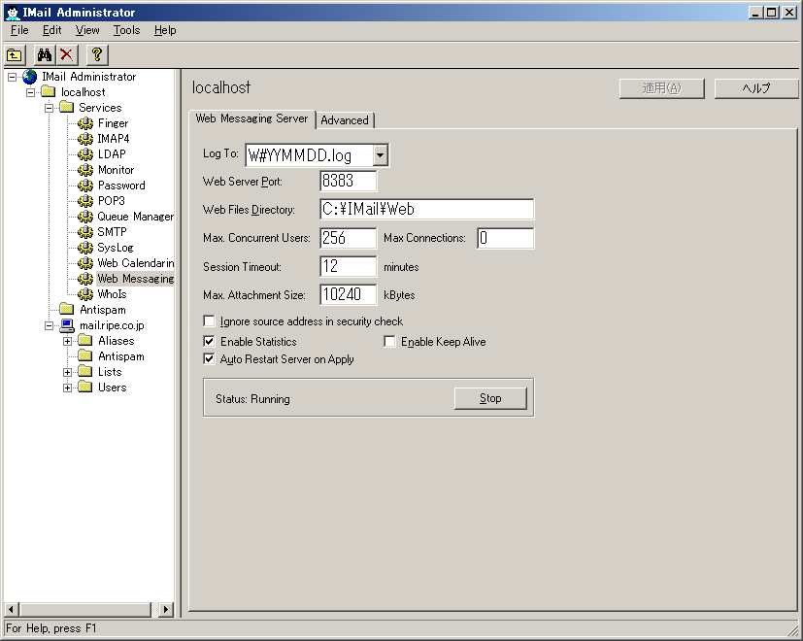
Task: Open the Edit menu
Action: click(x=51, y=30)
